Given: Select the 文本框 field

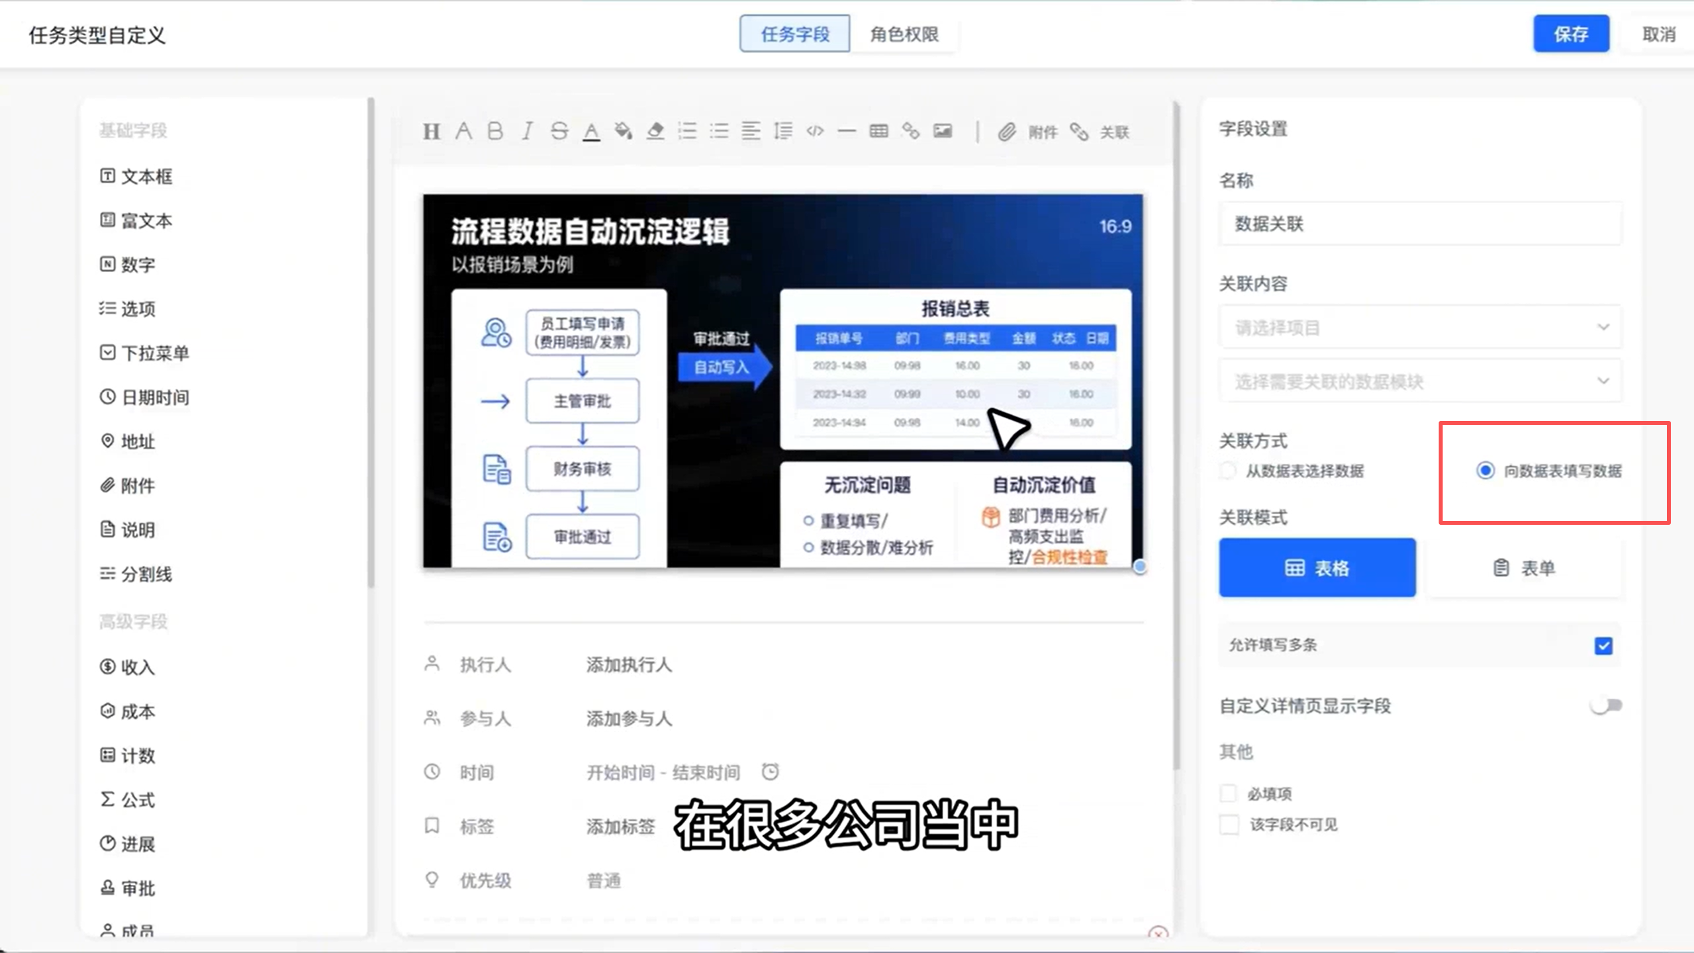Looking at the screenshot, I should 136,176.
